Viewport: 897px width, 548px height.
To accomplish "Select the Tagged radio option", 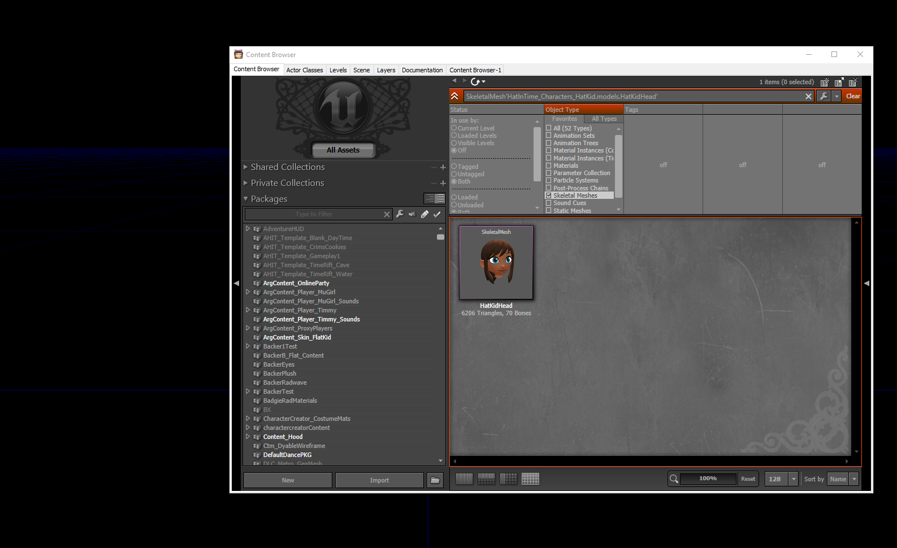I will pos(454,167).
